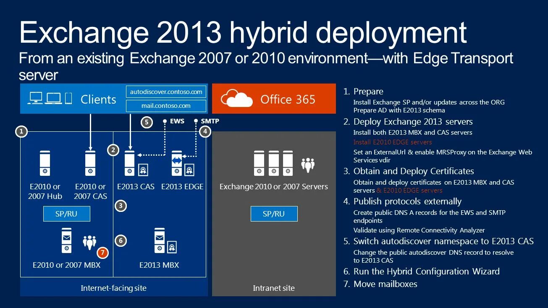Screen dimensions: 548x308
Task: Click the 'E2010 or 2007 Hub' label
Action: (x=45, y=191)
